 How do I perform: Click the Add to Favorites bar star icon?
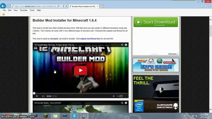pyautogui.click(x=4, y=14)
